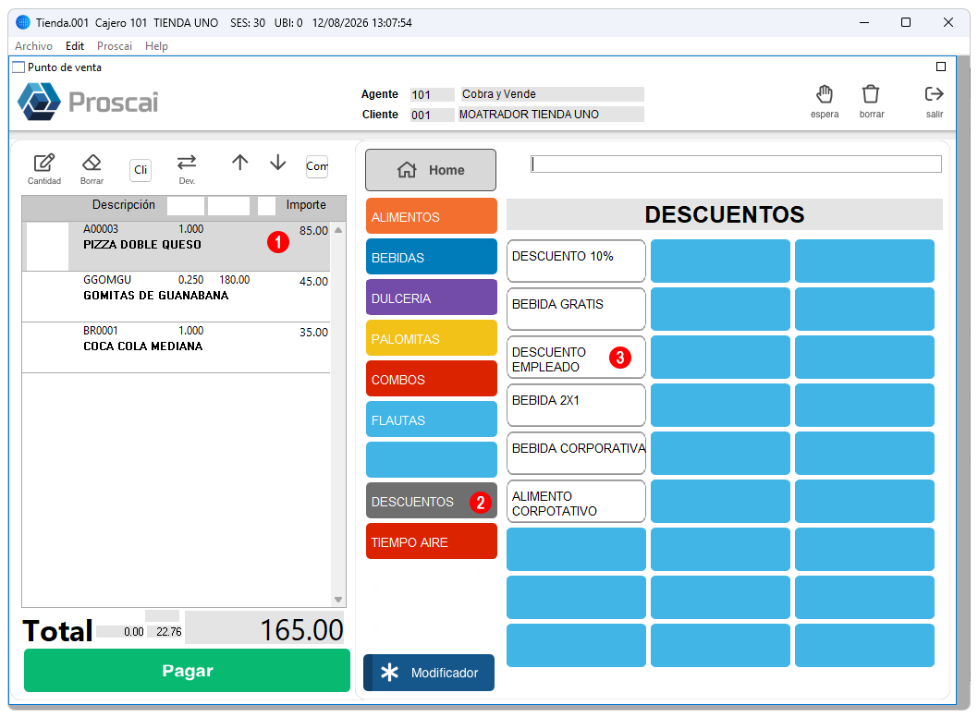Apply BEBIDA CORPORATIVA discount
Viewport: 978px width, 717px height.
[x=576, y=453]
